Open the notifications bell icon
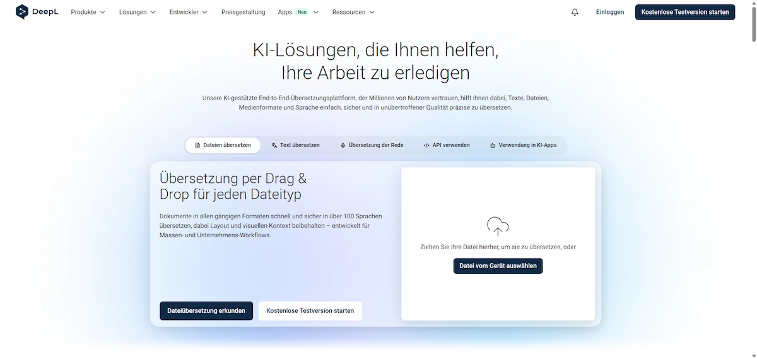Image resolution: width=757 pixels, height=359 pixels. [x=575, y=12]
